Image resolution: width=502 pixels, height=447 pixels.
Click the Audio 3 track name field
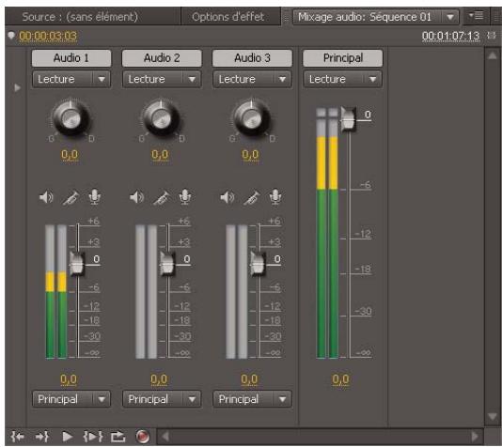(252, 58)
